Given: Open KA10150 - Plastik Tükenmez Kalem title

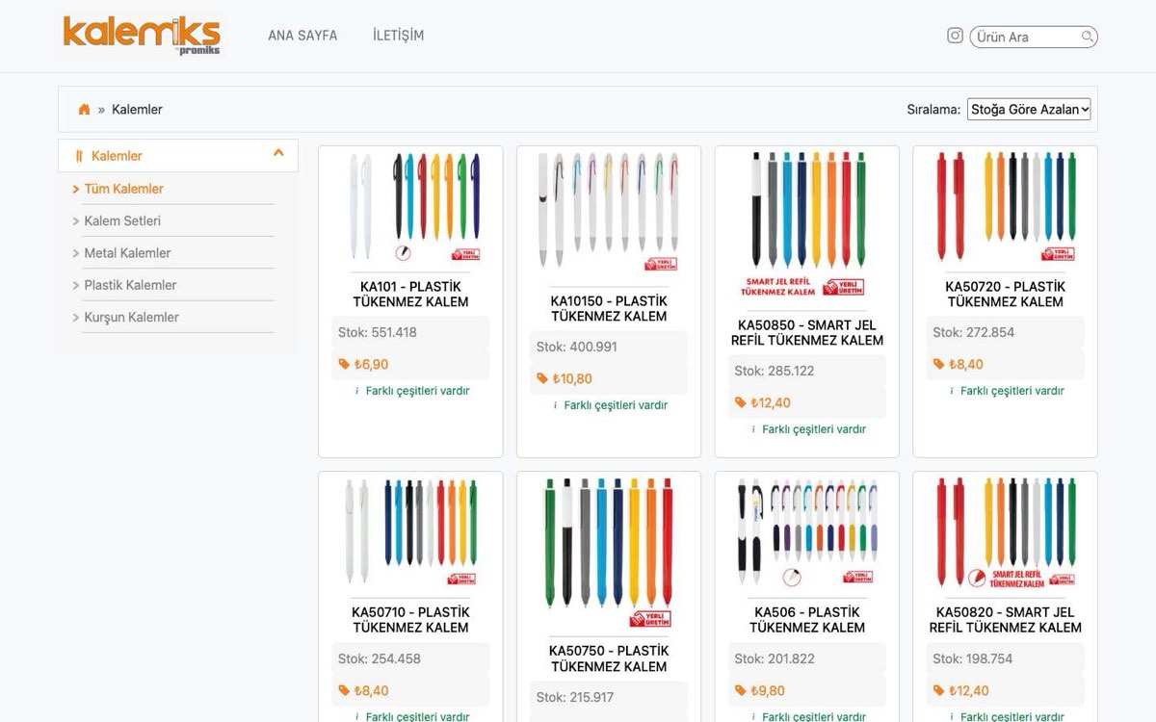Looking at the screenshot, I should (x=609, y=308).
